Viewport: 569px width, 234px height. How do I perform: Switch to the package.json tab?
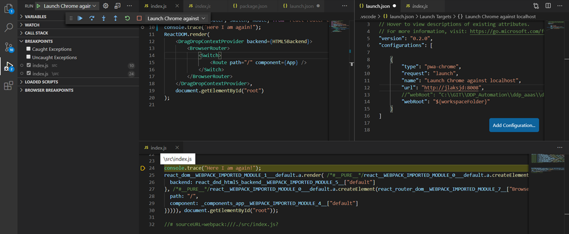click(x=250, y=6)
